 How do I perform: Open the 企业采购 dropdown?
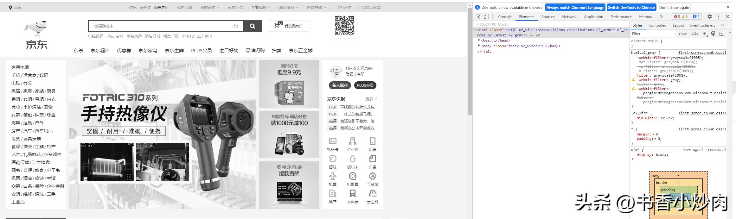click(x=261, y=7)
